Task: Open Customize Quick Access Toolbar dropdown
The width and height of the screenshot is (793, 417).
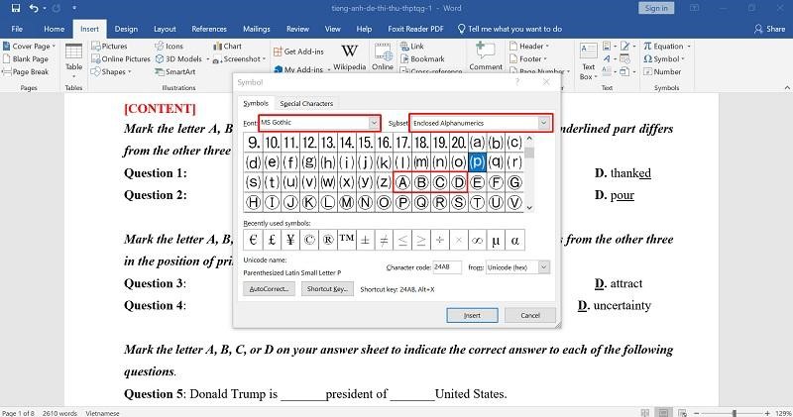Action: coord(74,8)
